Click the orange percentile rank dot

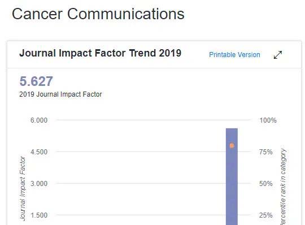click(232, 145)
